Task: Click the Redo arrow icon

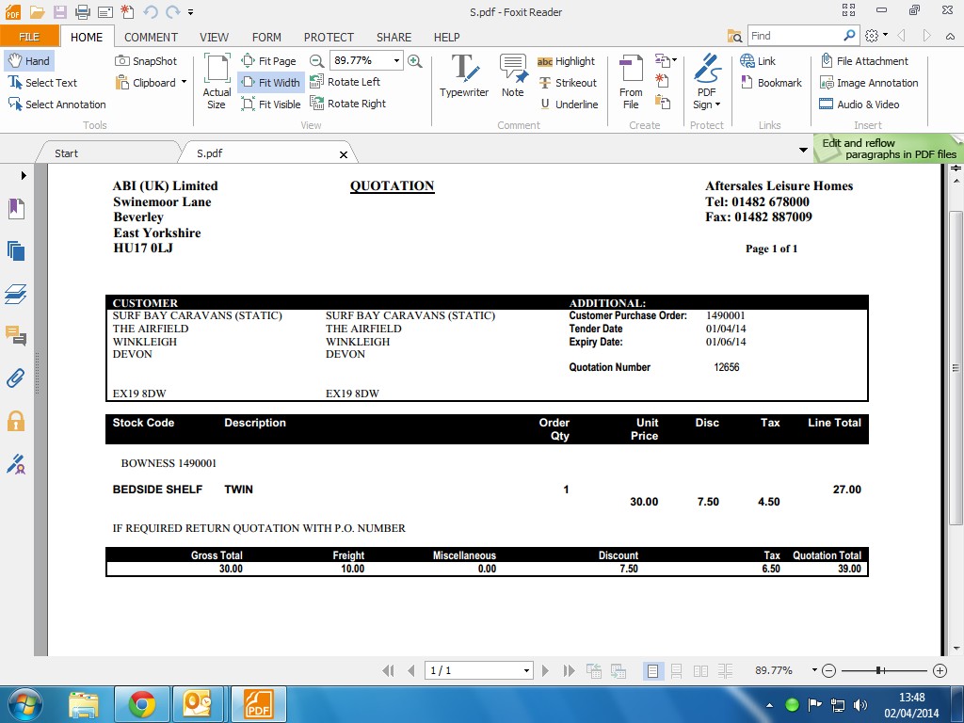Action: (173, 11)
